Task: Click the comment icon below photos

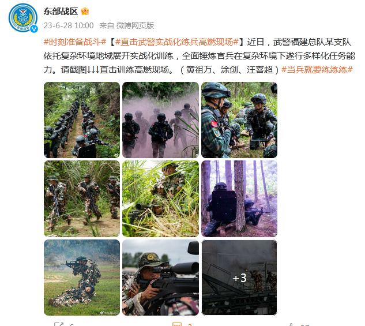Action: coord(177,324)
